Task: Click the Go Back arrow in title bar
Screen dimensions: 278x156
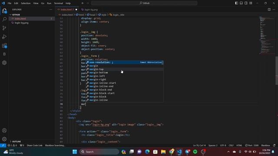Action: [83, 3]
